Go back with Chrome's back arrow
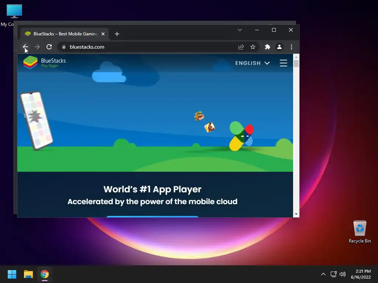This screenshot has width=378, height=283. tap(25, 47)
